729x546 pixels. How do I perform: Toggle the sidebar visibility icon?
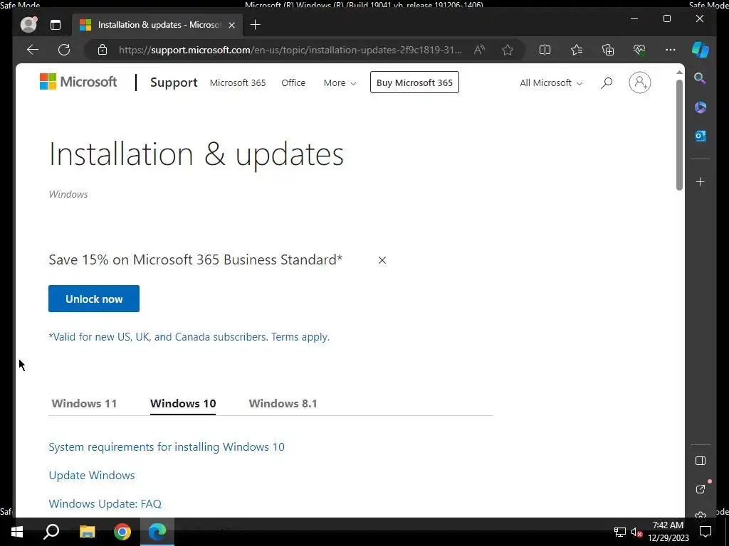pyautogui.click(x=701, y=461)
